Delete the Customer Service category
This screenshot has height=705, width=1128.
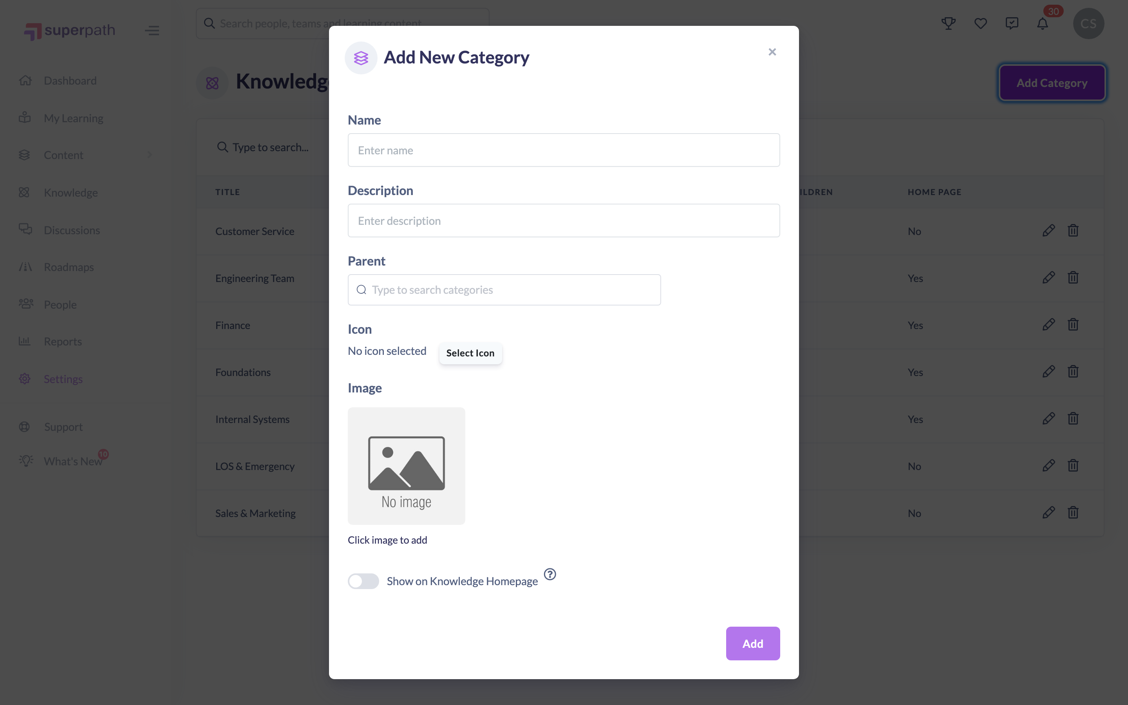[1073, 230]
